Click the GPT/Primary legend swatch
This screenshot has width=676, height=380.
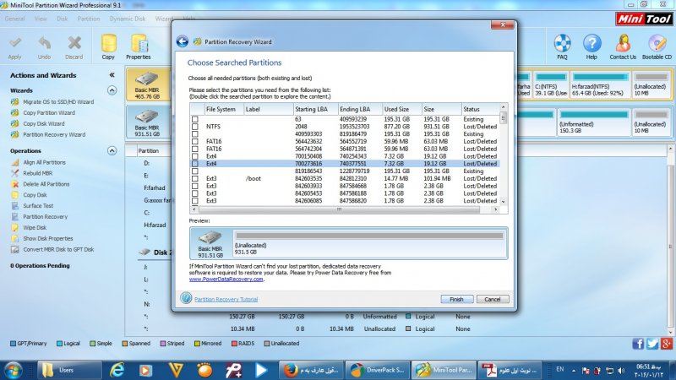(13, 344)
